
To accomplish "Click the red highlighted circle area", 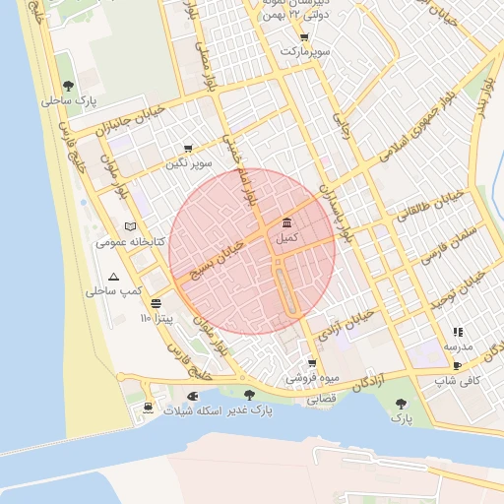I will [x=252, y=251].
